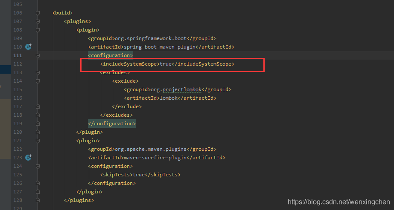Screen dimensions: 394x210
Task: Fold the exclude element on line 114
Action: (x=38, y=81)
